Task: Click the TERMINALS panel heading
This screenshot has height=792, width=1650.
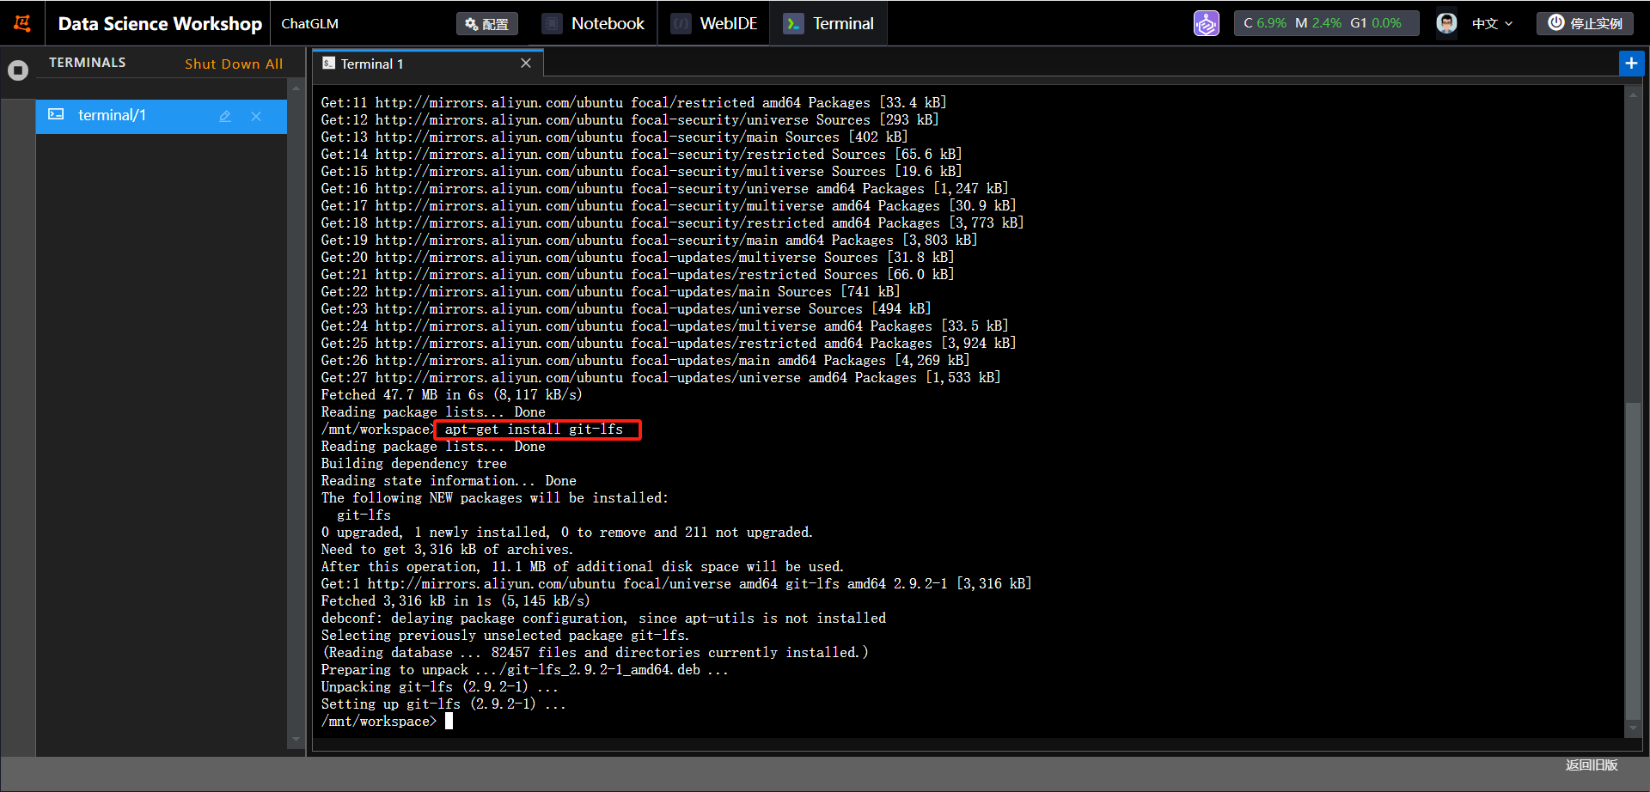Action: click(88, 63)
